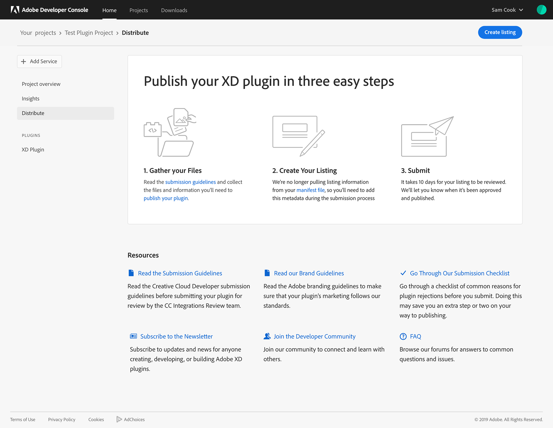
Task: Click the Adobe Developer Console title
Action: tap(55, 10)
